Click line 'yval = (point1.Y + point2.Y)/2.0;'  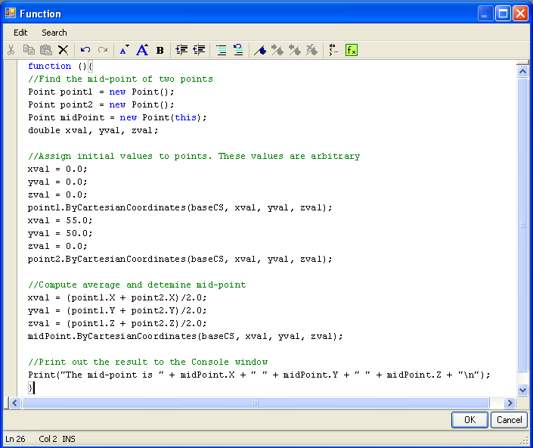[117, 310]
